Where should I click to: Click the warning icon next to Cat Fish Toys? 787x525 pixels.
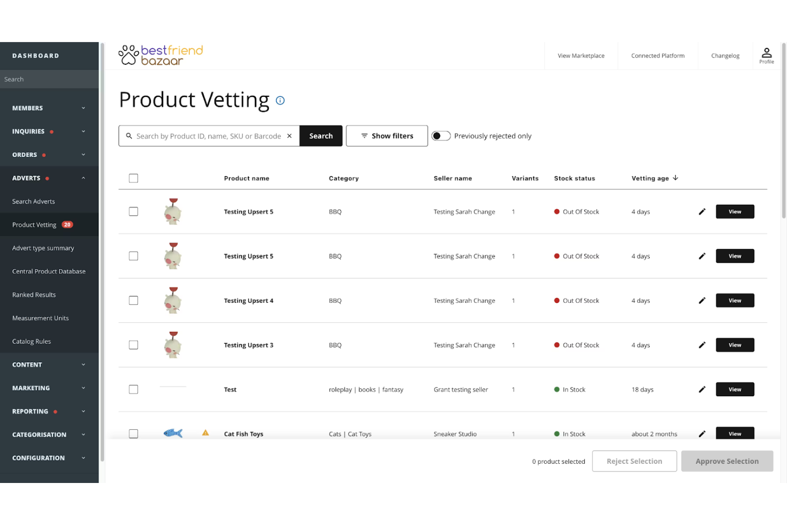pyautogui.click(x=205, y=434)
